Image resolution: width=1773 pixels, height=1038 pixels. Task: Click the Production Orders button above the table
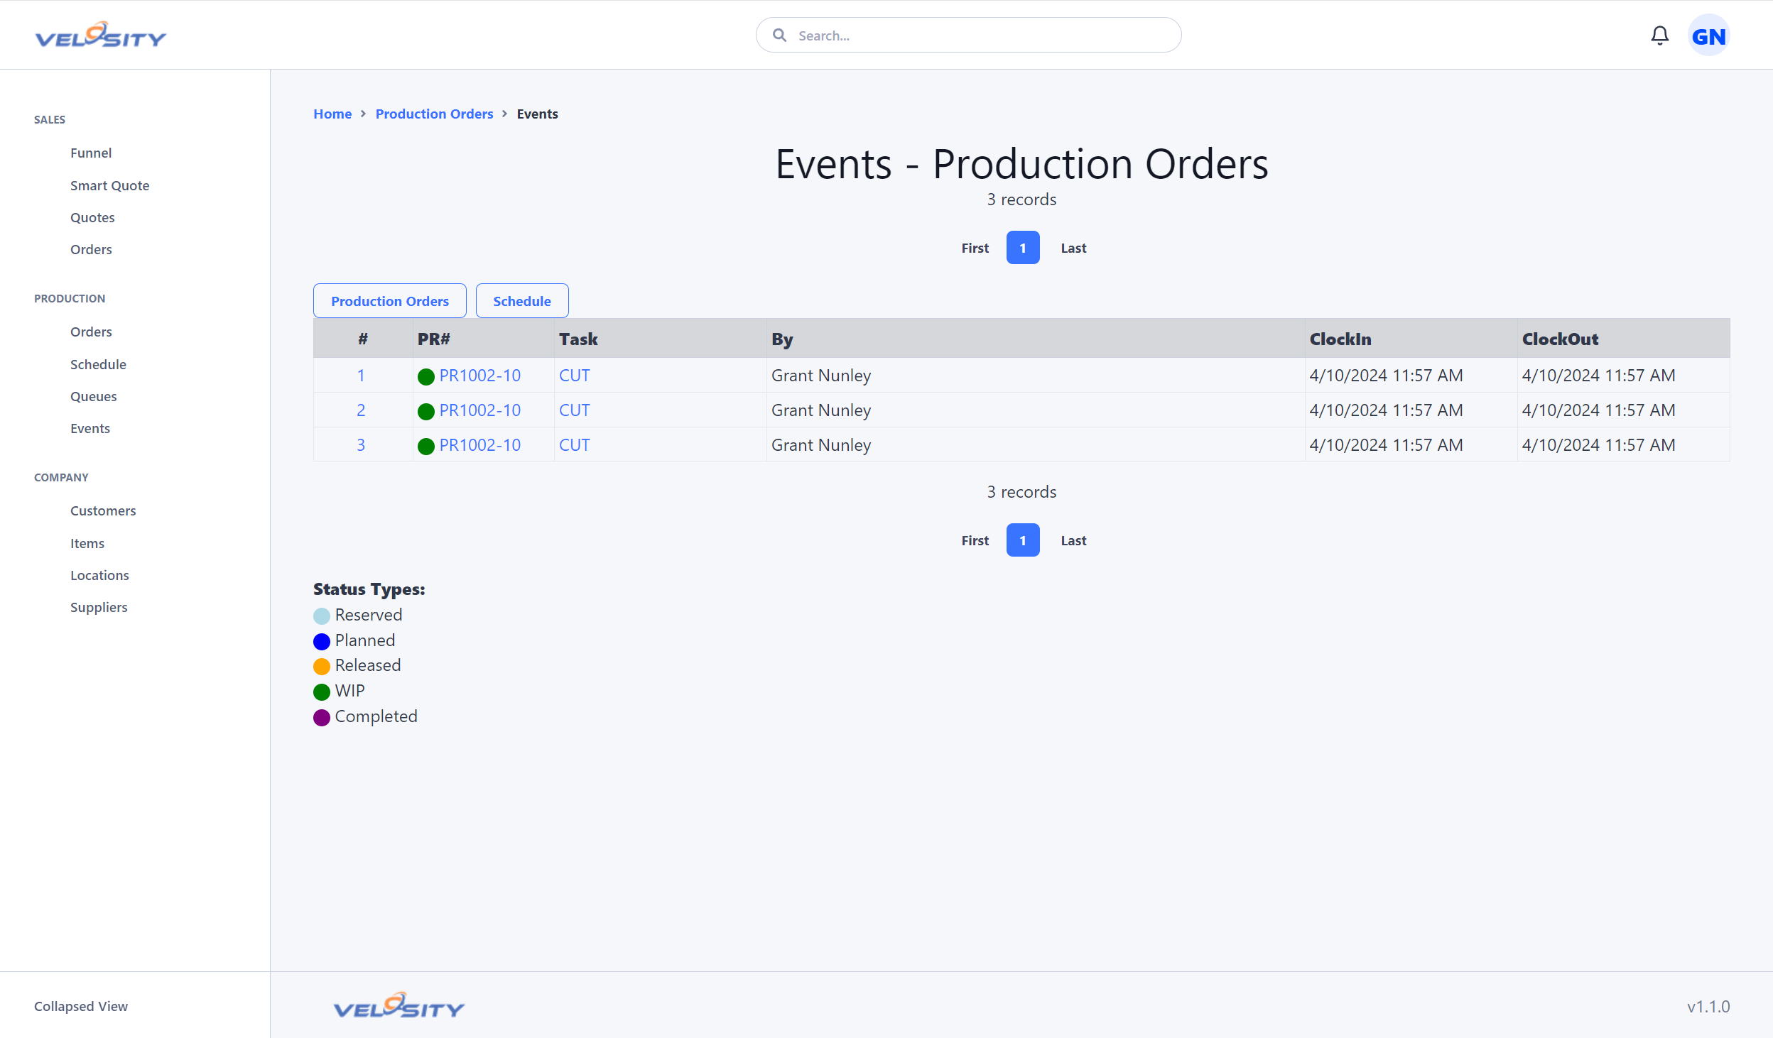[390, 301]
